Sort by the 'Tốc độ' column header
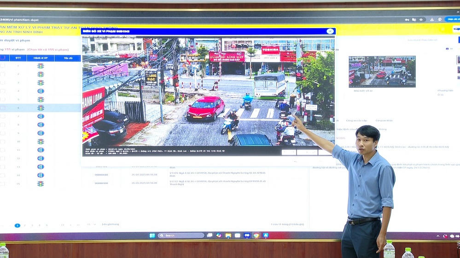Viewport: 460px width, 258px height. (x=68, y=58)
